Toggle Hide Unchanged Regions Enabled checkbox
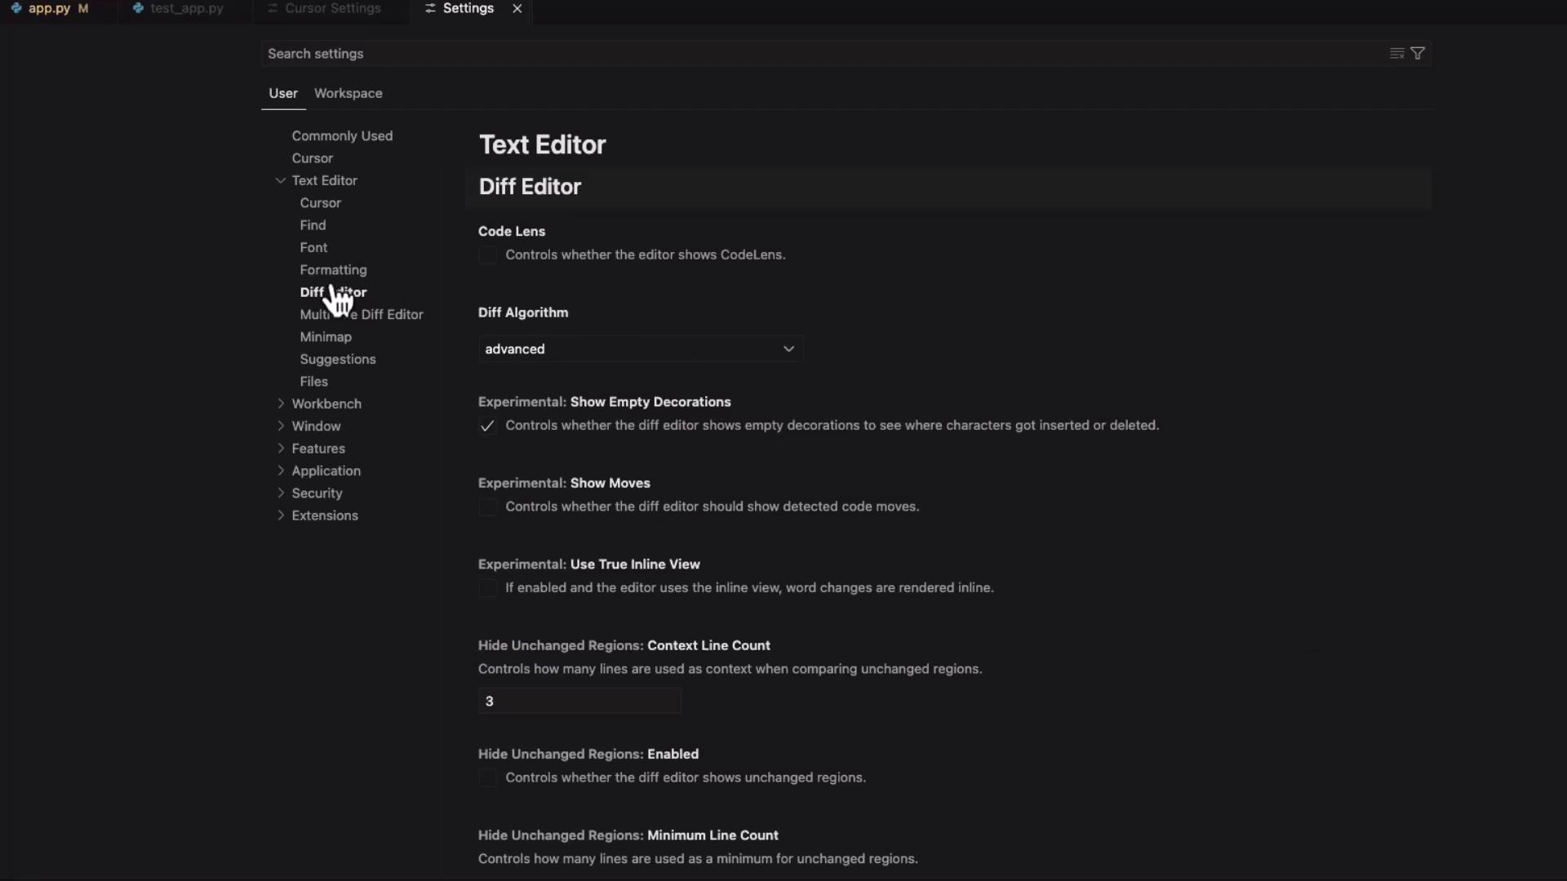This screenshot has height=881, width=1567. point(487,778)
